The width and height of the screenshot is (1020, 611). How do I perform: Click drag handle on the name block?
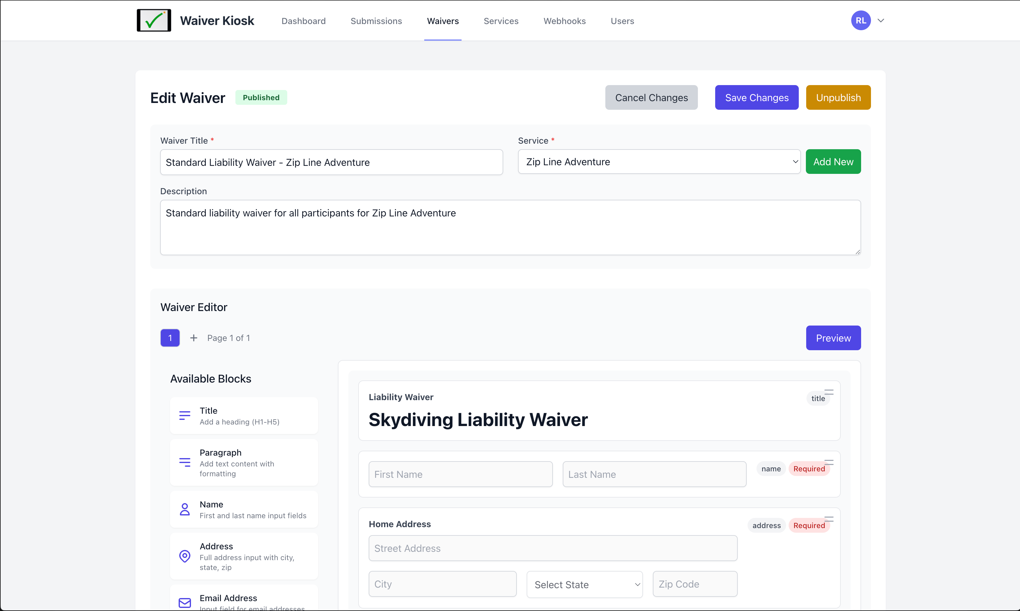click(829, 462)
